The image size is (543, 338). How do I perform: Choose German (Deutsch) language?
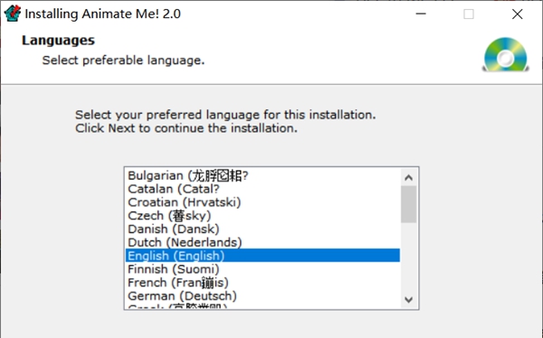(x=262, y=296)
